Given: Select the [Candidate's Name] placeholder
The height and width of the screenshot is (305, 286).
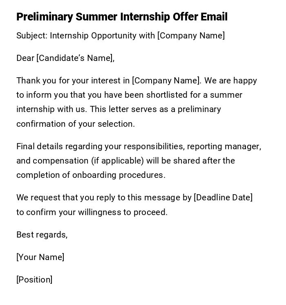Looking at the screenshot, I should click(x=74, y=58).
